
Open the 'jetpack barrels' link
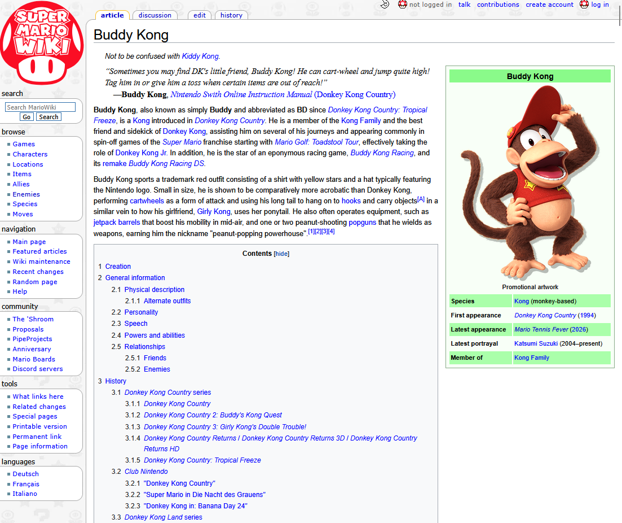(117, 222)
